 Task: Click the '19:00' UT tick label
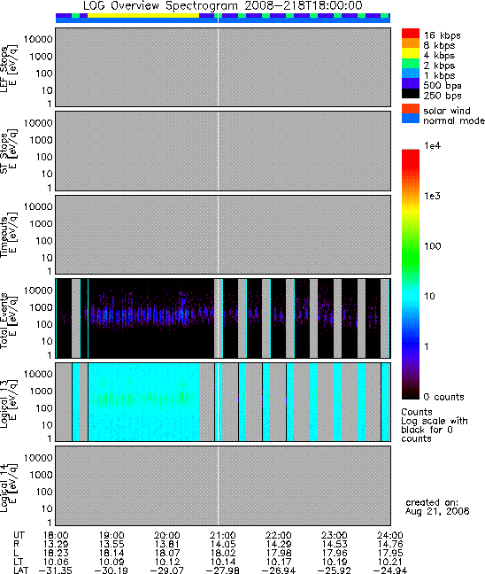tap(112, 536)
